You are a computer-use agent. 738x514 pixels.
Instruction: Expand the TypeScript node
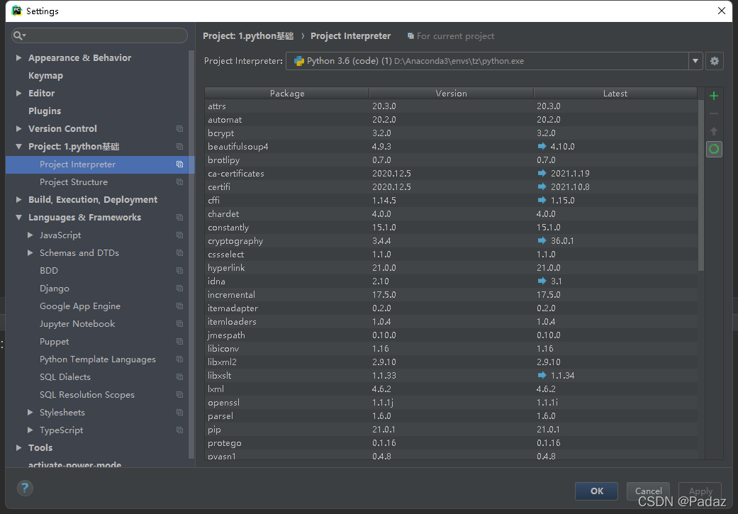(30, 430)
